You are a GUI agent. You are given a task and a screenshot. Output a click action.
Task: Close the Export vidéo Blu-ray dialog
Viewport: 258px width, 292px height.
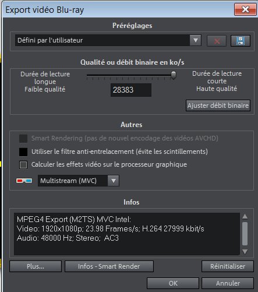(245, 9)
